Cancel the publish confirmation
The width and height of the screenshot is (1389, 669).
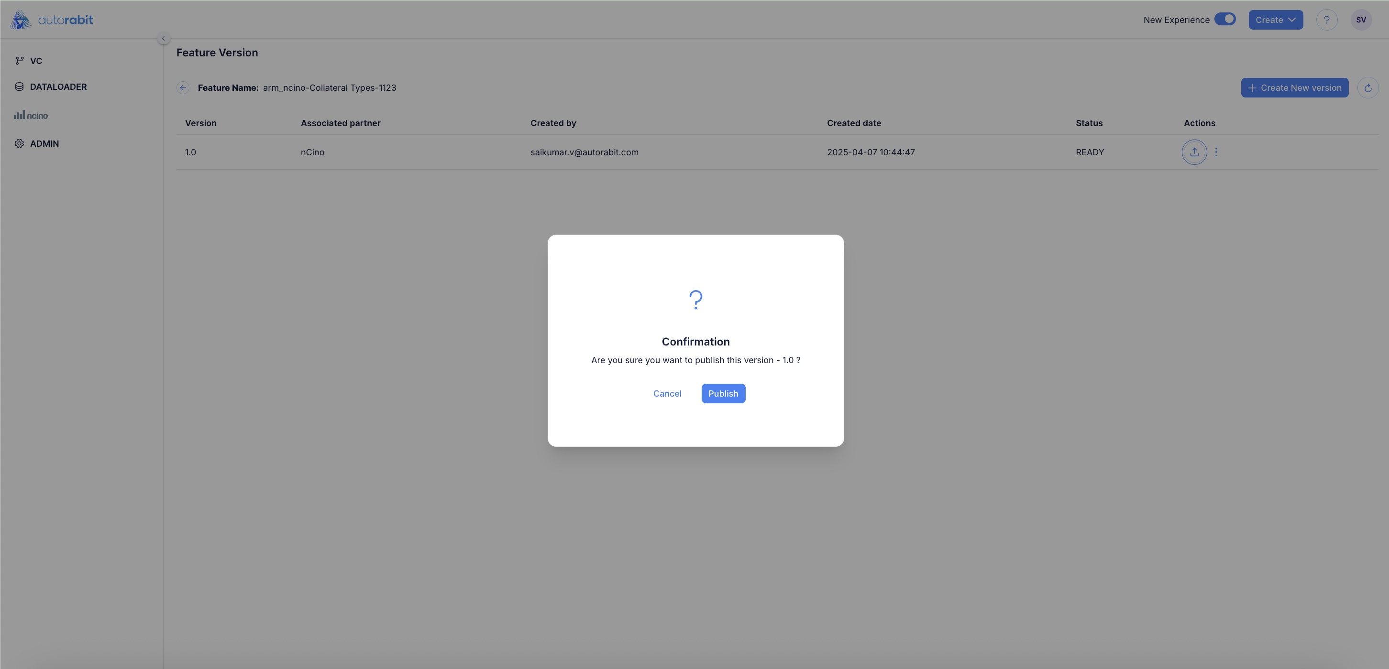[667, 393]
